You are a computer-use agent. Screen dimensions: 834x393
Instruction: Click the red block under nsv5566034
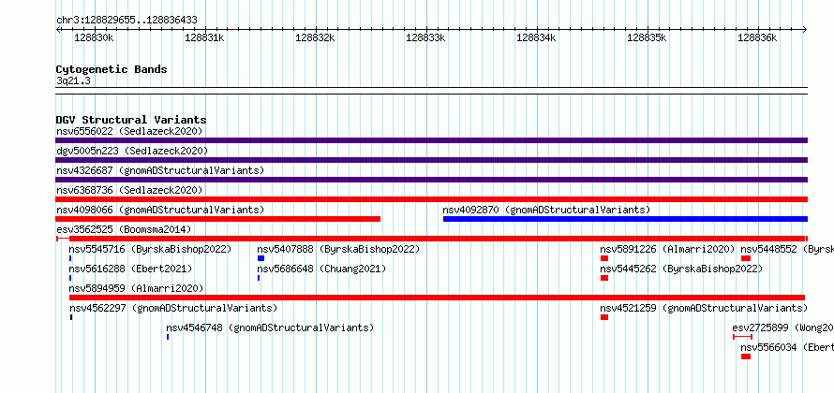(x=746, y=357)
